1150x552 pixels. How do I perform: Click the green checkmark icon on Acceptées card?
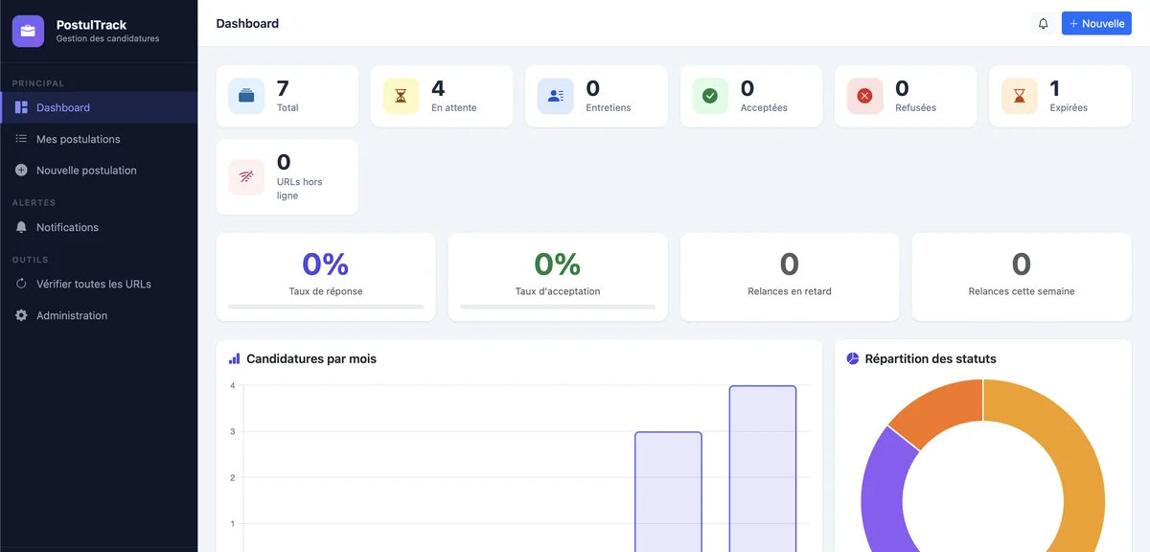[710, 96]
